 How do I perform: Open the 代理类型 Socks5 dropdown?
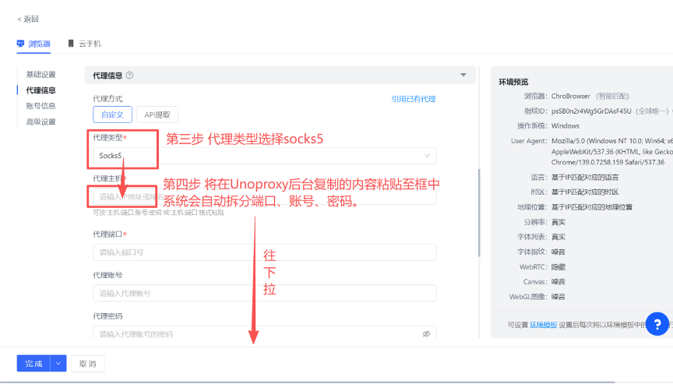263,156
